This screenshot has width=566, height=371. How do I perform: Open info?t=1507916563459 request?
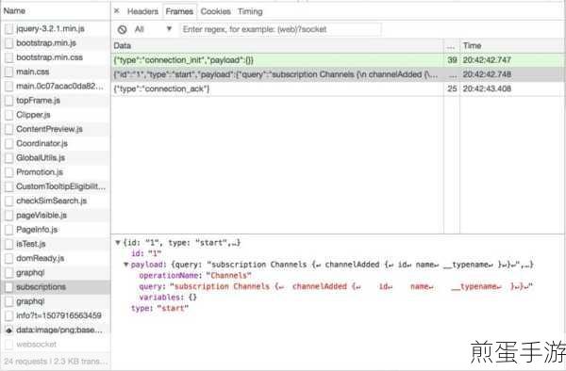tap(56, 315)
